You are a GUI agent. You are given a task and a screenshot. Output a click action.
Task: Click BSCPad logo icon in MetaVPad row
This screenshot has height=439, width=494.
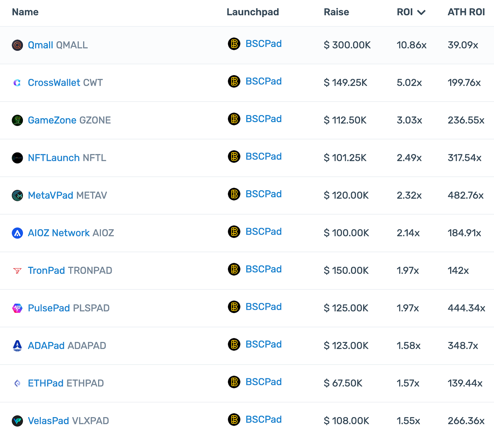[x=234, y=194]
